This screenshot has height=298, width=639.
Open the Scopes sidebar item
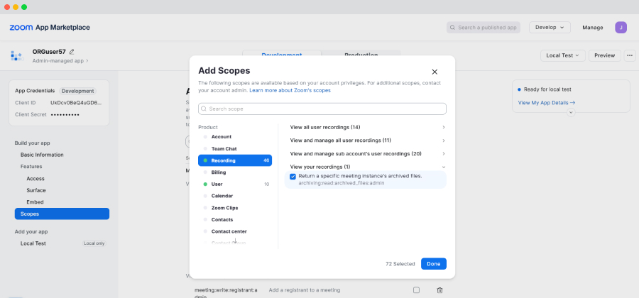click(62, 214)
